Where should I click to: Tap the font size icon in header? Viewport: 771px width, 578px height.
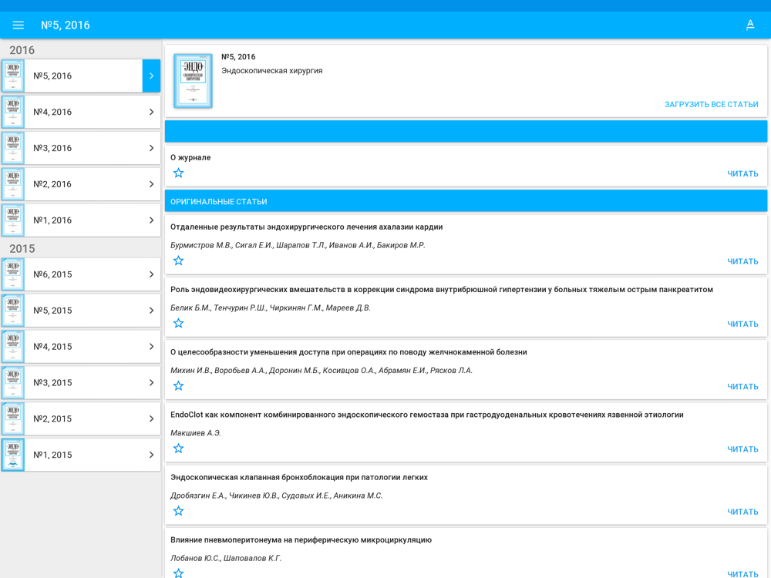(750, 25)
